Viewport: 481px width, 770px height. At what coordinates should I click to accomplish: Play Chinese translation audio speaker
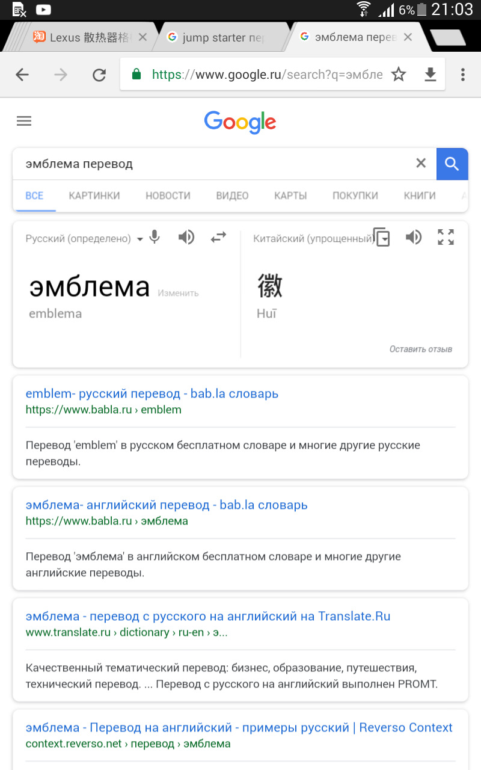[414, 238]
